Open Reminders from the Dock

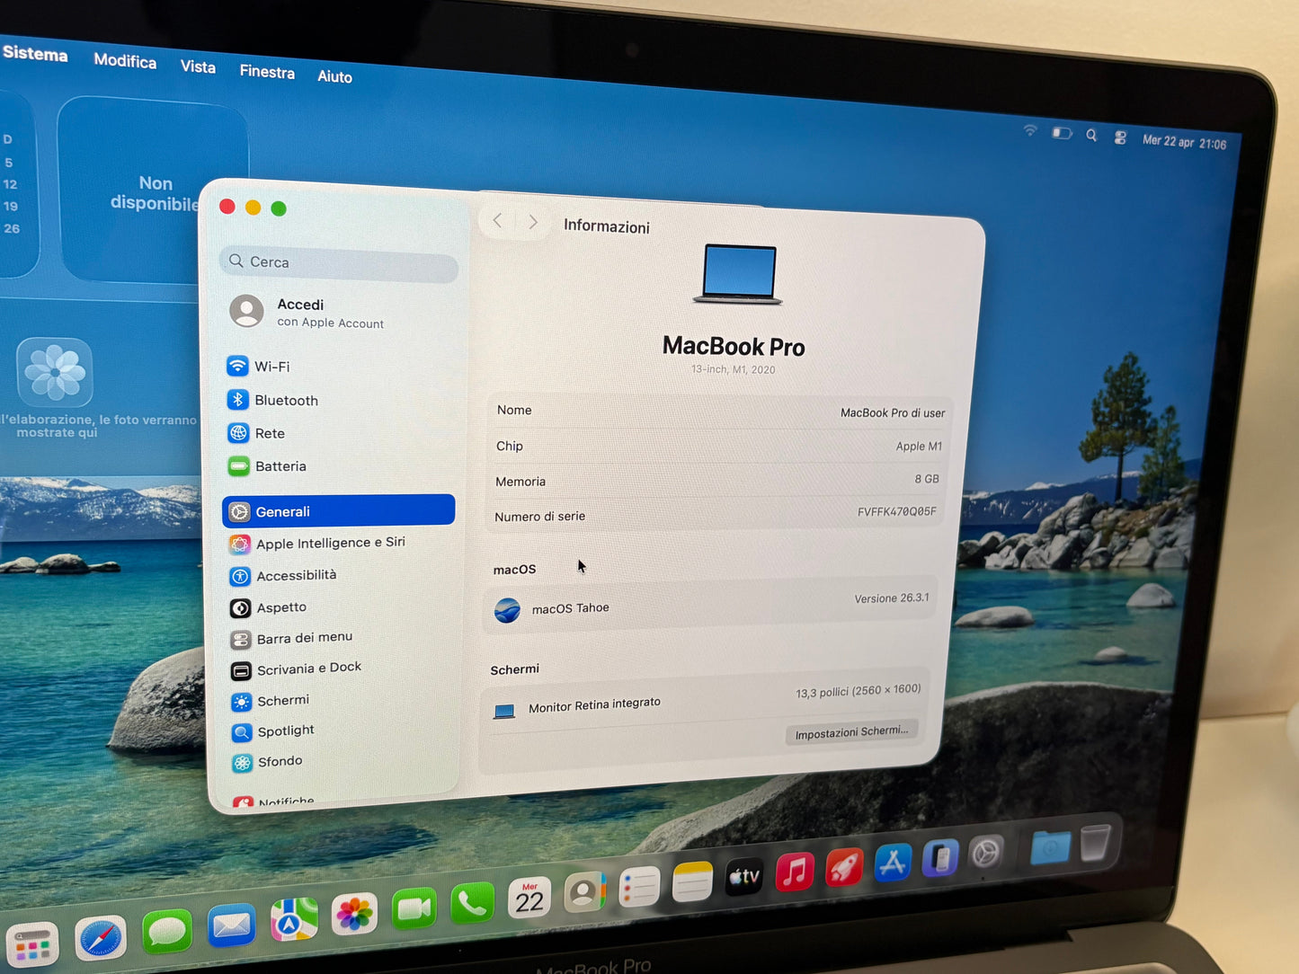click(639, 888)
